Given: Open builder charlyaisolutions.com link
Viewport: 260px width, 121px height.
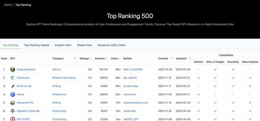Looking at the screenshot, I should 136,103.
